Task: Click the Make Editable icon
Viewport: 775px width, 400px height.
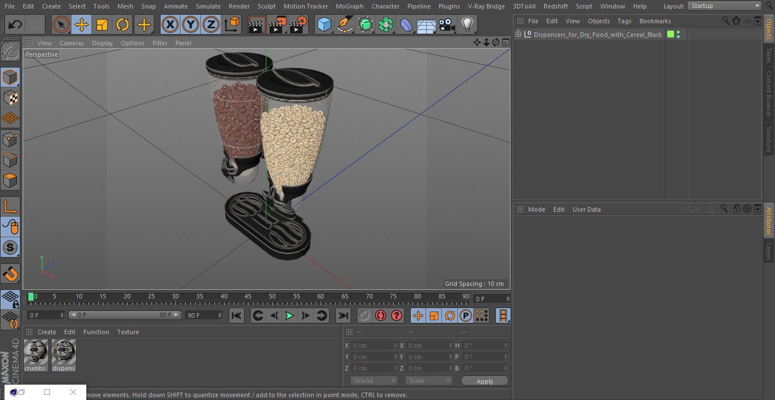Action: [x=10, y=52]
